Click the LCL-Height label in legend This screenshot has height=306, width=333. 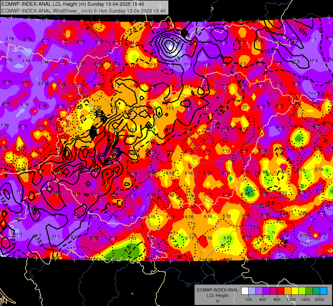(x=217, y=295)
